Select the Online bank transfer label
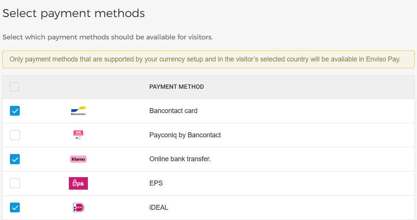 [180, 159]
